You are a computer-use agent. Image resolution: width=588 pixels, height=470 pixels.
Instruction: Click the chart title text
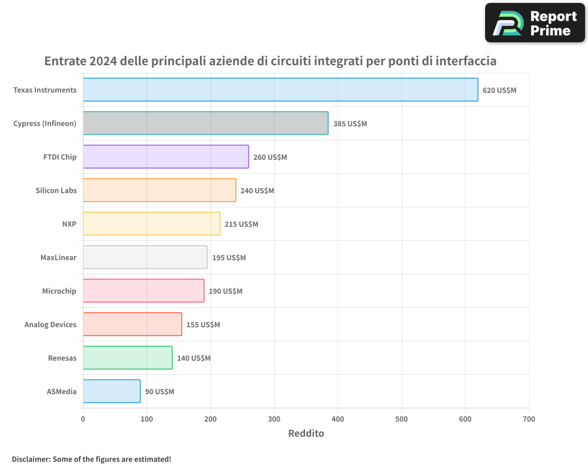pyautogui.click(x=270, y=61)
